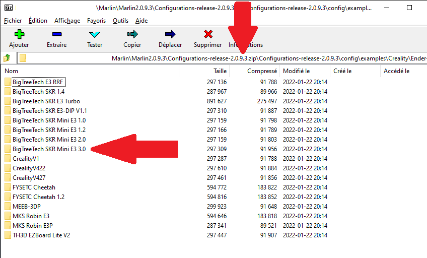The width and height of the screenshot is (427, 258).
Task: Click folder icon of BigTreeTech SKR E3-DIP V1.1
Action: coord(8,111)
